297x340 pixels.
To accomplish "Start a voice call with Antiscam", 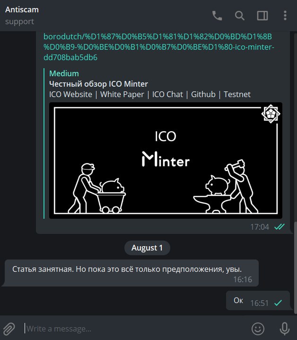I will 217,16.
